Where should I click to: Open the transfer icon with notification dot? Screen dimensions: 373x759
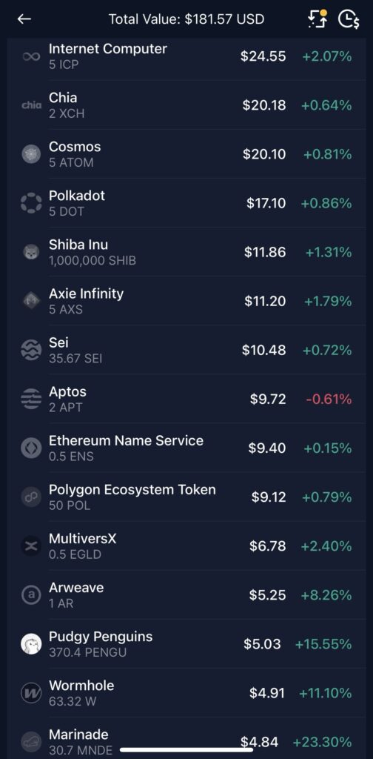point(317,19)
